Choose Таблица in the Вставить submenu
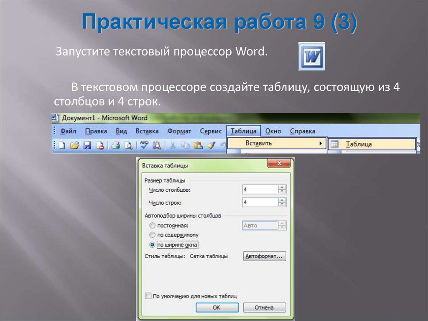This screenshot has height=321, width=428. pos(372,144)
